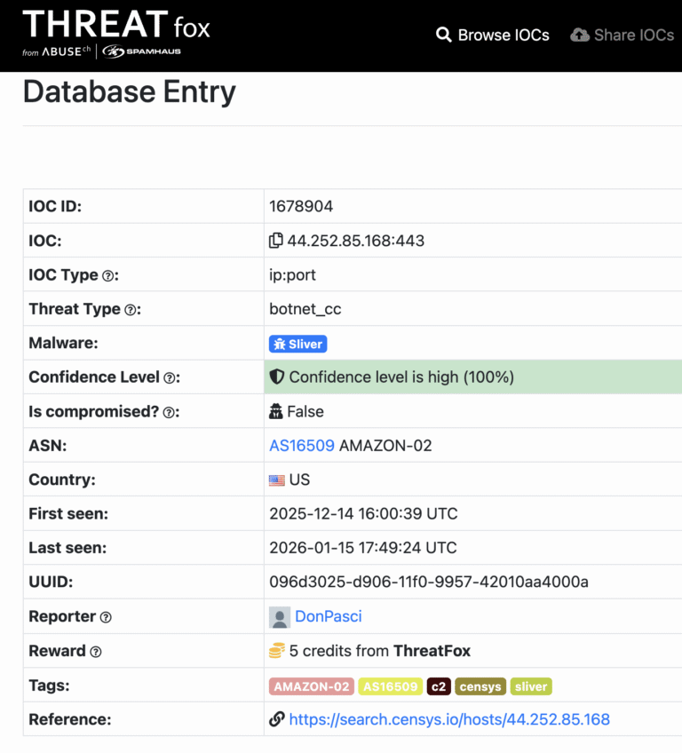The width and height of the screenshot is (682, 753).
Task: Click the chain-link icon in the Reference row
Action: [276, 719]
